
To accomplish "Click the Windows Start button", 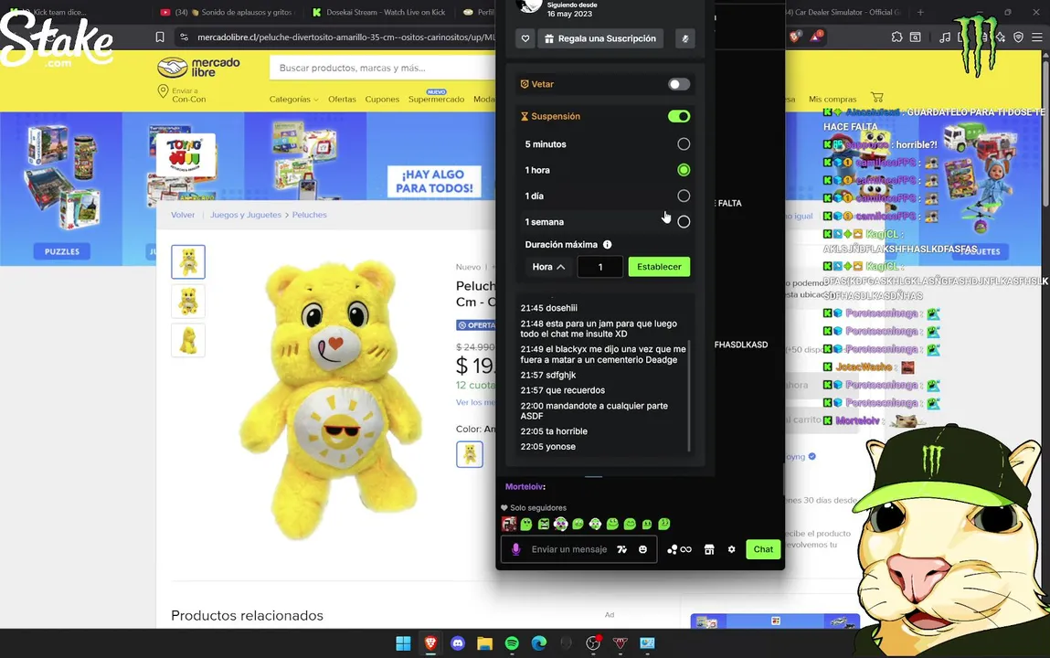I will tap(403, 643).
